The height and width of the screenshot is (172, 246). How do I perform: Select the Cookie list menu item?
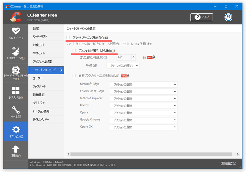46,37
